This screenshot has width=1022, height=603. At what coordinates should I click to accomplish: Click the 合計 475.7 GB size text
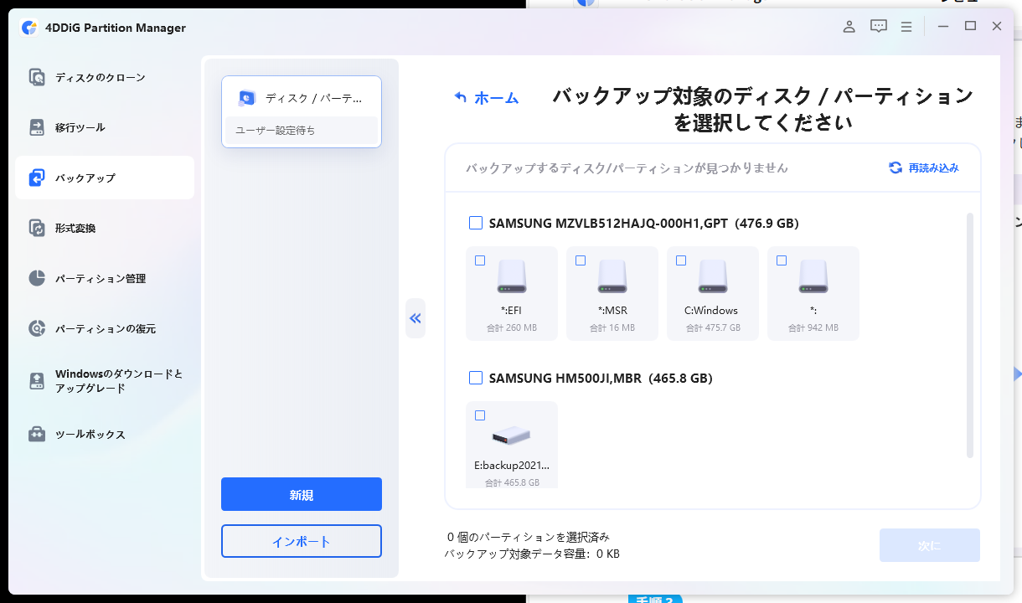[x=713, y=327]
